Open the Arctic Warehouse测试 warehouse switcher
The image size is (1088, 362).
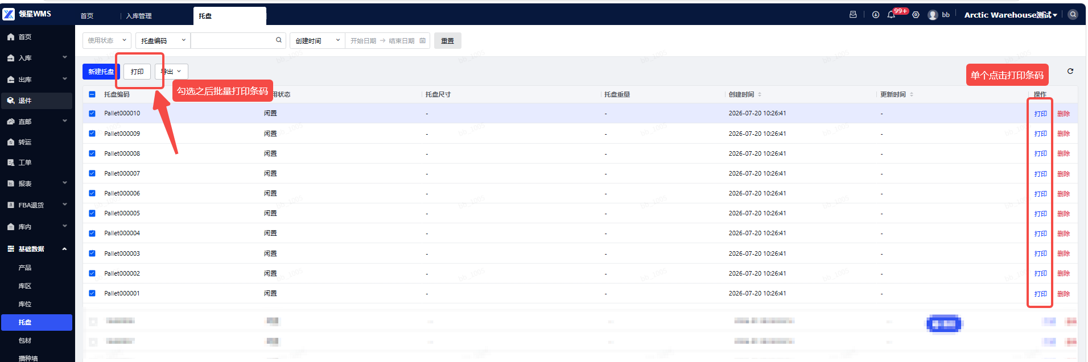pos(1011,15)
